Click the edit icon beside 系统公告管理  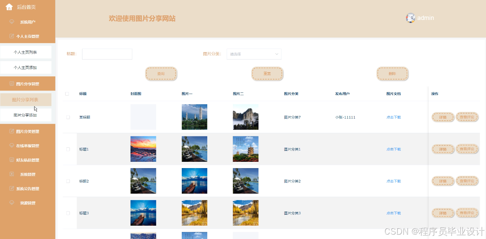point(11,188)
